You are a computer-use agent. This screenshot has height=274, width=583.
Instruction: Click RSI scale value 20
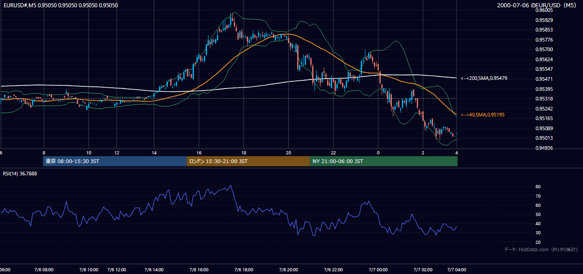coord(538,242)
